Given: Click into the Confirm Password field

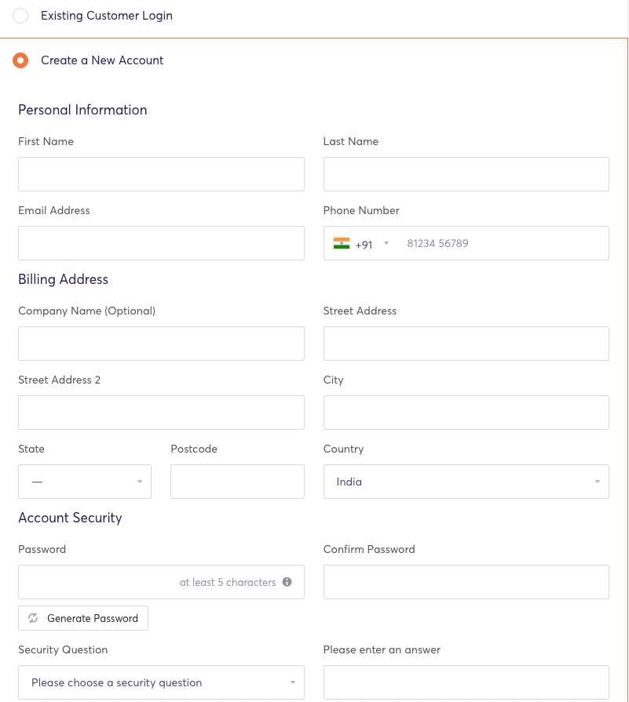Looking at the screenshot, I should tap(466, 582).
